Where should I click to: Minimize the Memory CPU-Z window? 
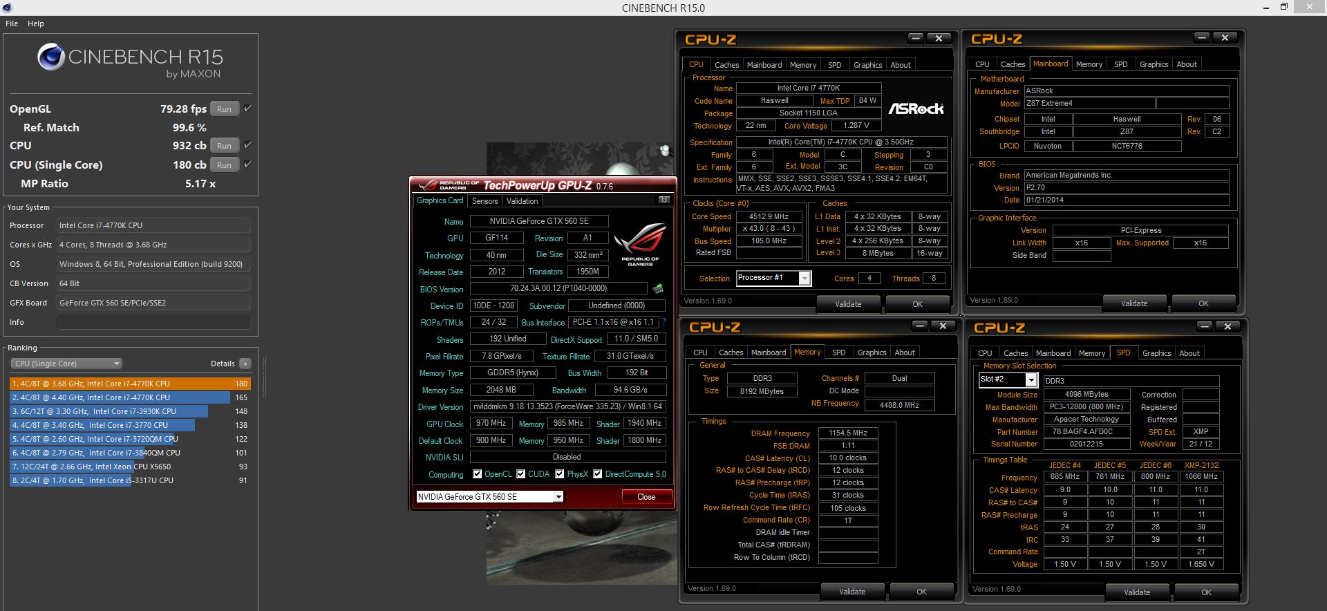(920, 326)
